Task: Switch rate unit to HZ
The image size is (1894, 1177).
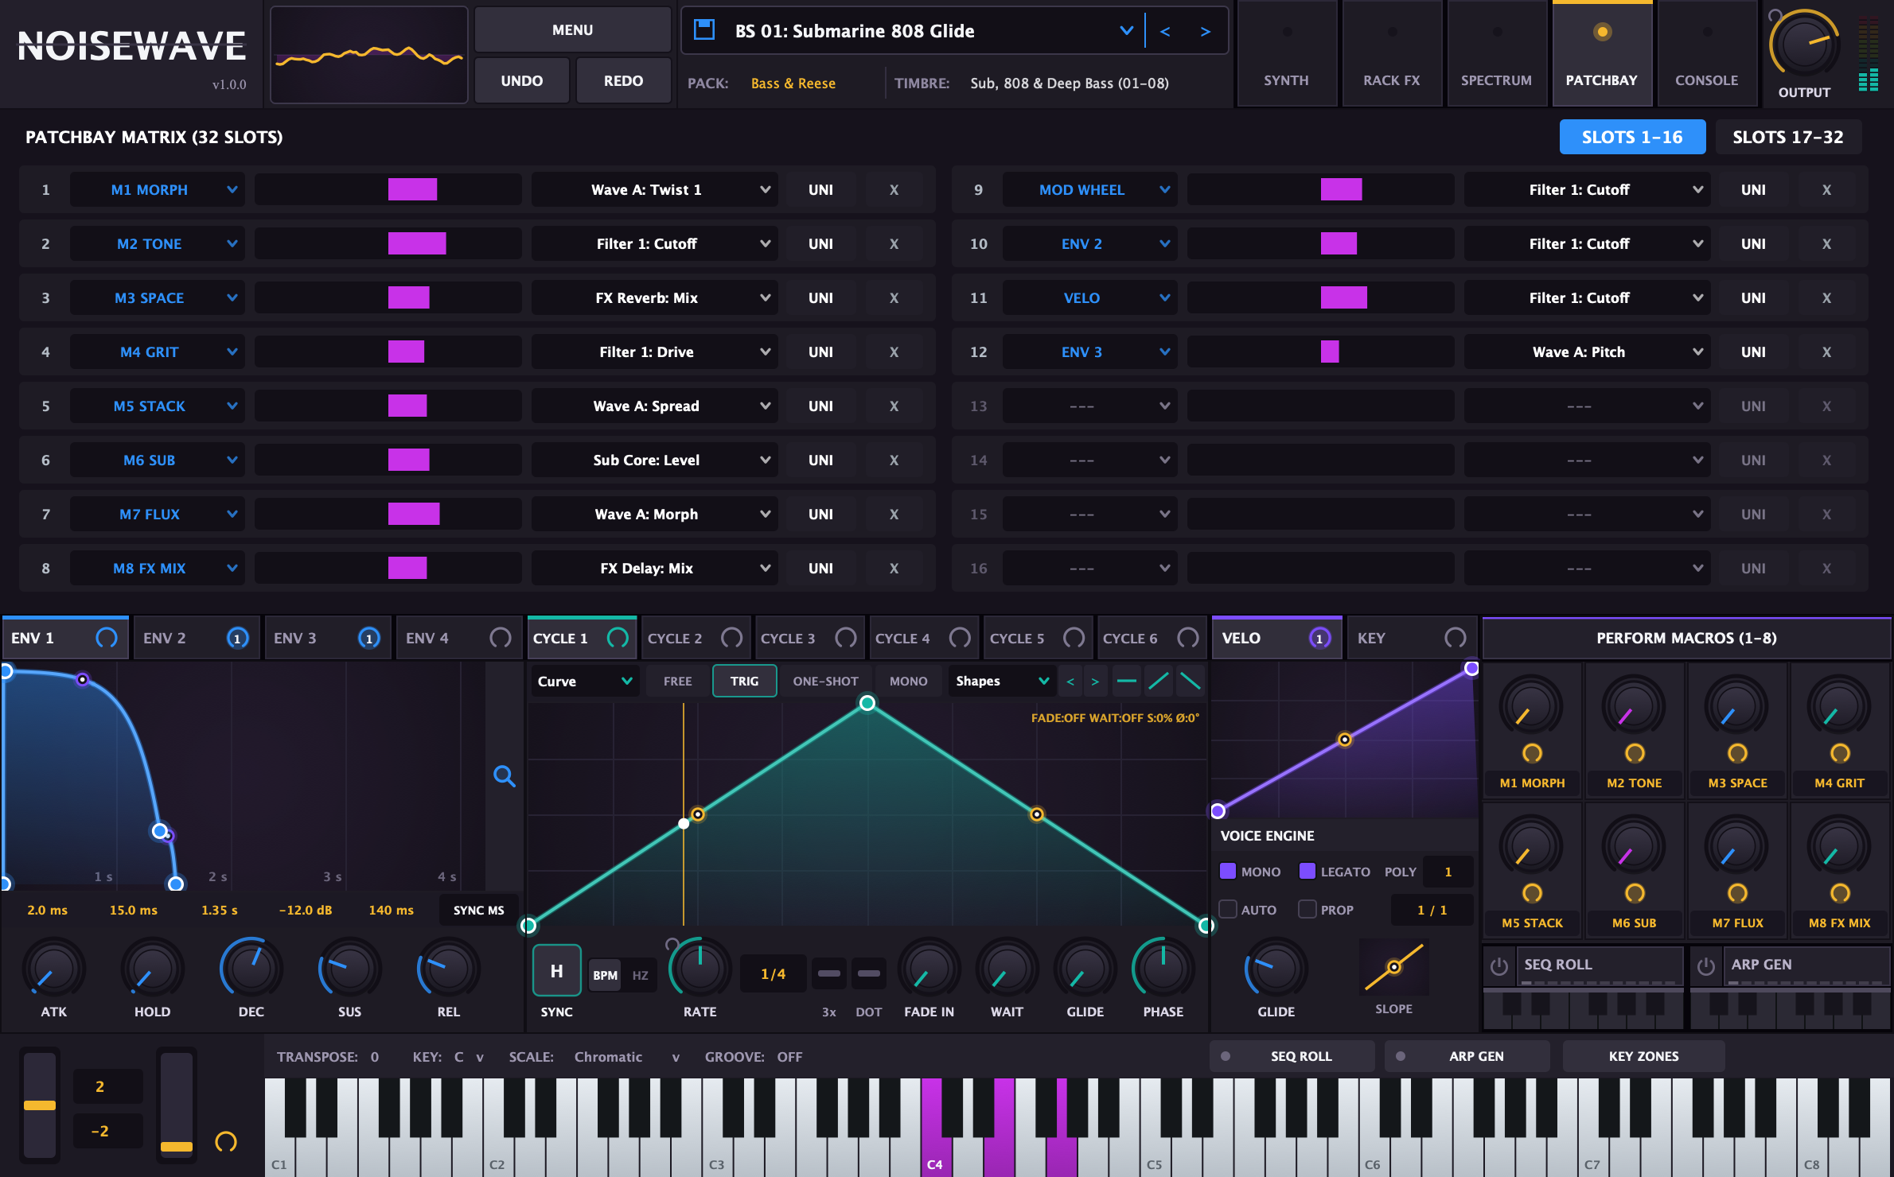Action: tap(640, 975)
